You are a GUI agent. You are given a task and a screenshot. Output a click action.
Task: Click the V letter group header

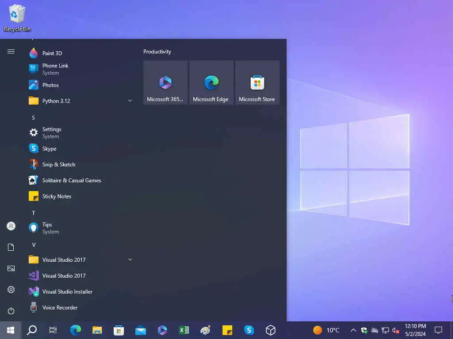34,245
